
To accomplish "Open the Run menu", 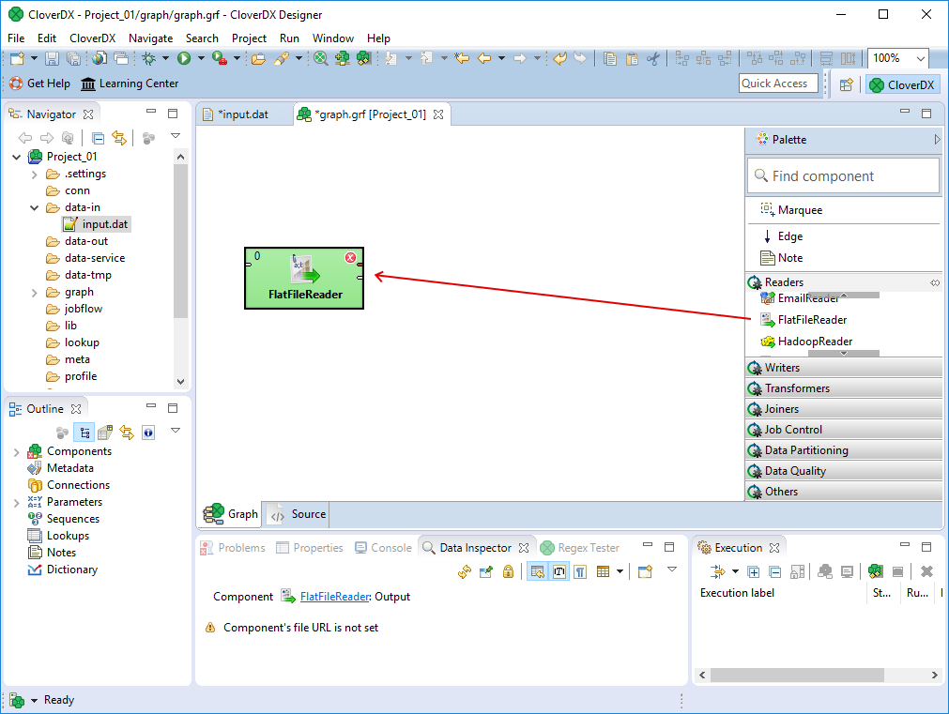I will tap(289, 38).
